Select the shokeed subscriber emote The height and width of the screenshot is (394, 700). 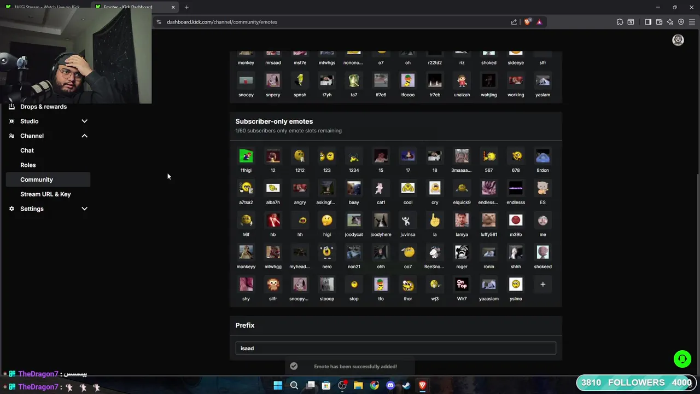coord(542,253)
